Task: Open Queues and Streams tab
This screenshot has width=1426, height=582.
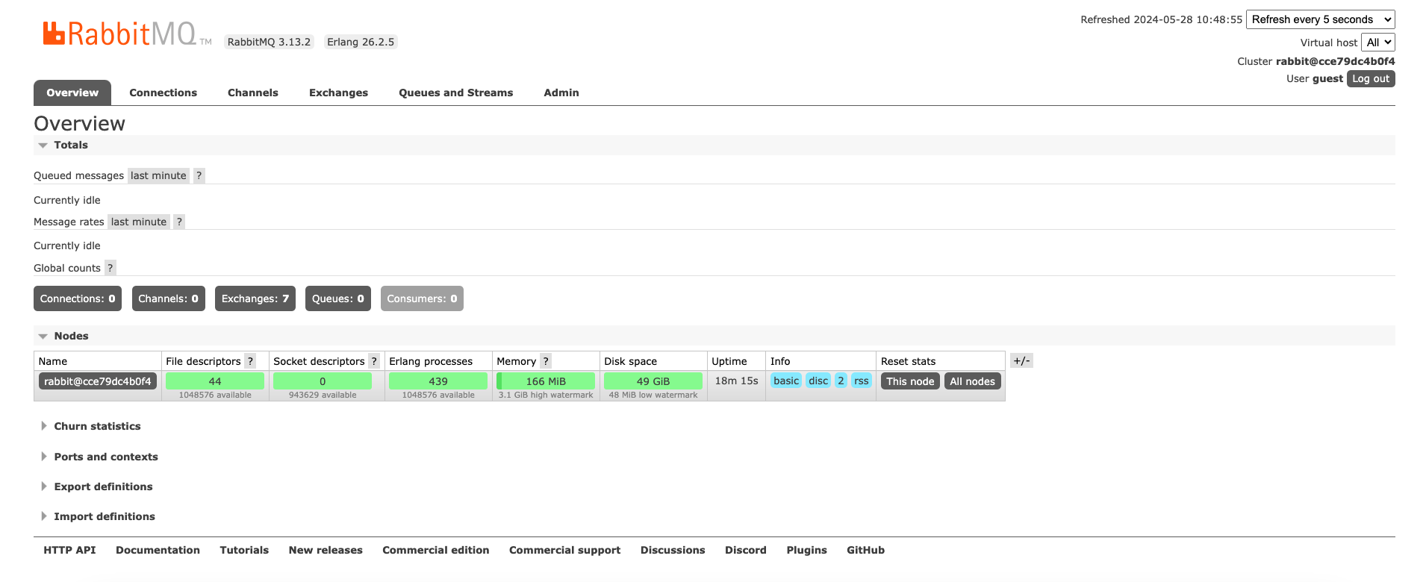Action: tap(455, 93)
